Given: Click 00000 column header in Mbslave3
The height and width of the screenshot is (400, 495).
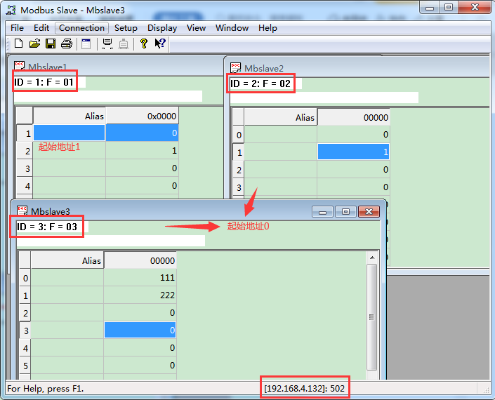Looking at the screenshot, I should pos(140,260).
